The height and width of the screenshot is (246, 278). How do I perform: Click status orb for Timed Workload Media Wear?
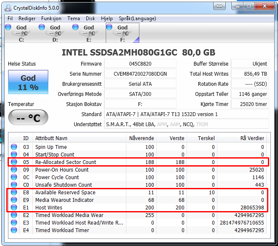[x=14, y=215]
